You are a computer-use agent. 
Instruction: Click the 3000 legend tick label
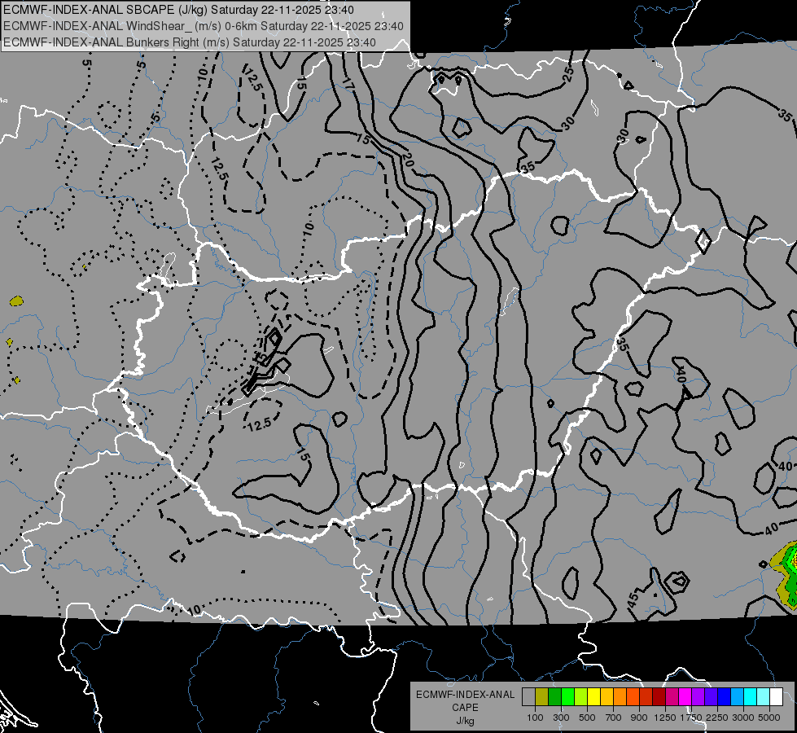pyautogui.click(x=743, y=718)
